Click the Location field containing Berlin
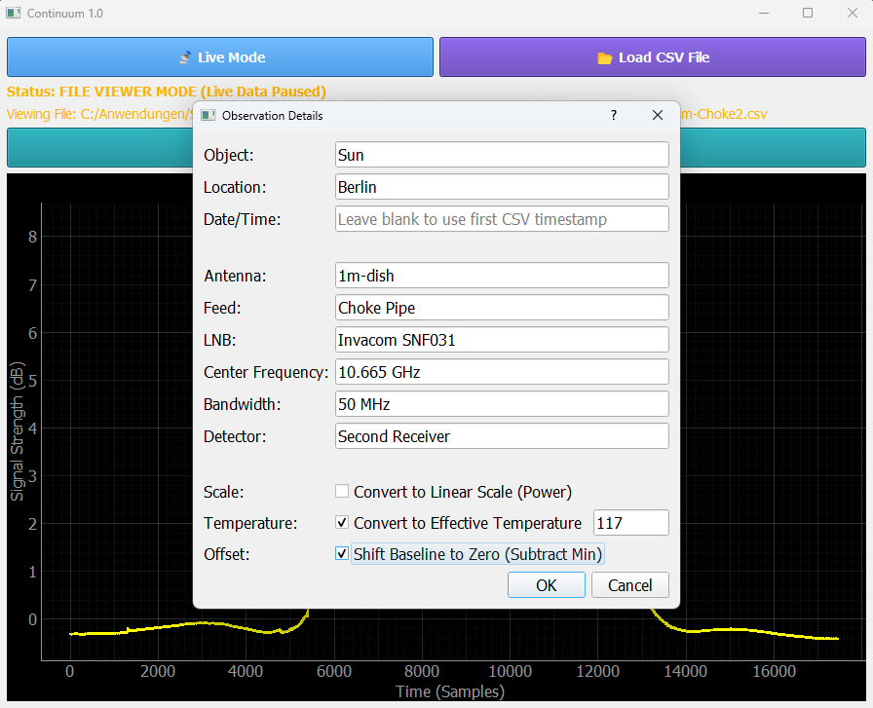Image resolution: width=873 pixels, height=708 pixels. coord(502,187)
